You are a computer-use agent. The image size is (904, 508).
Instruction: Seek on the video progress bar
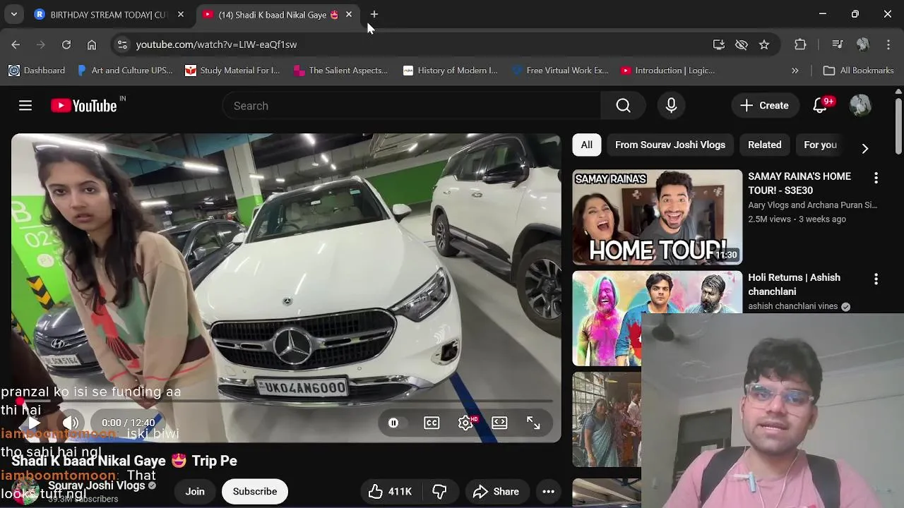286,401
